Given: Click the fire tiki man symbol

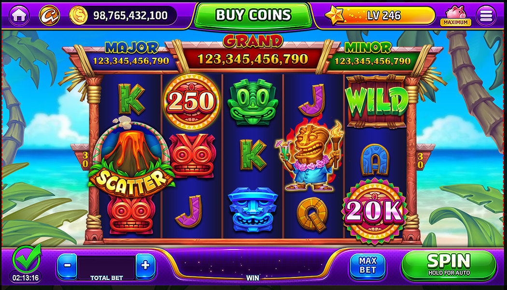Looking at the screenshot, I should point(309,155).
